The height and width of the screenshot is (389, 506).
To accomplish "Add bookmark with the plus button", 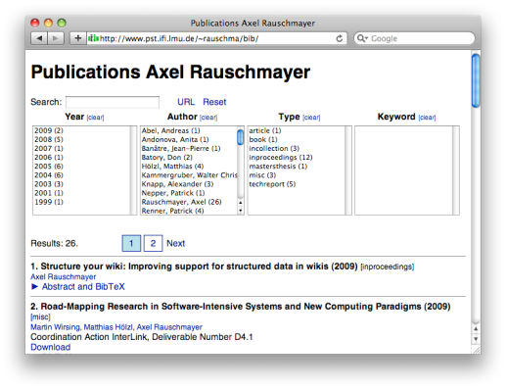I will pyautogui.click(x=78, y=38).
